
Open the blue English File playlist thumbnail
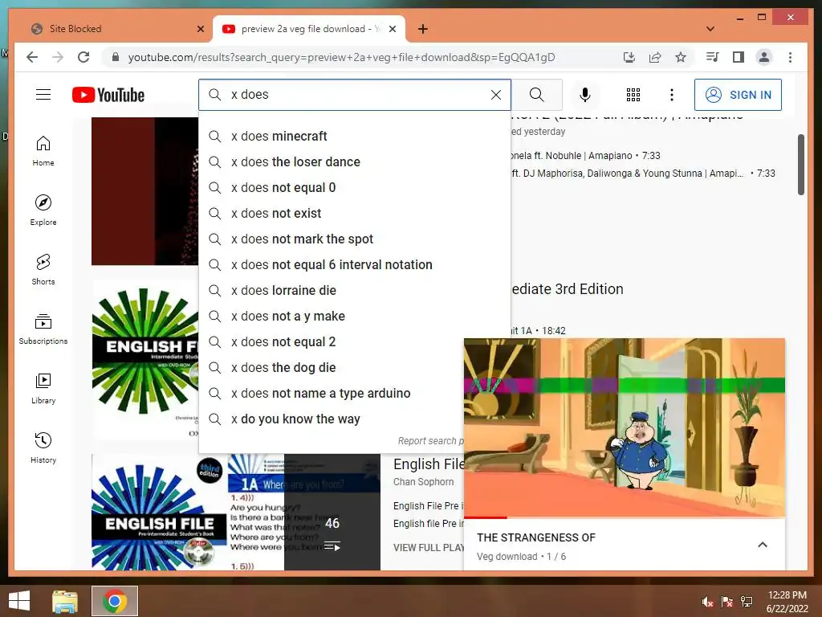pyautogui.click(x=236, y=512)
